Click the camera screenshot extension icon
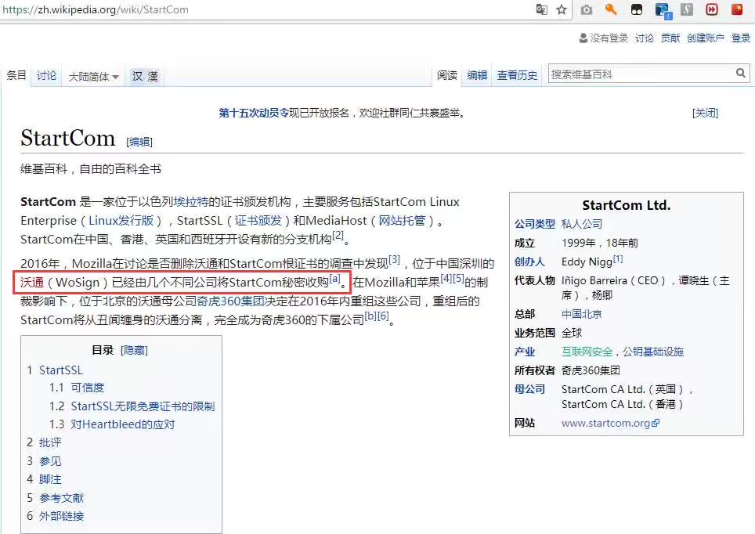The image size is (755, 534). [x=587, y=9]
